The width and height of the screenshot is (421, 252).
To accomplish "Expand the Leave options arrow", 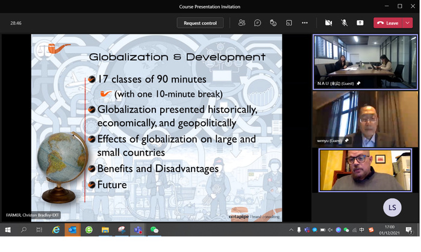I will 409,23.
